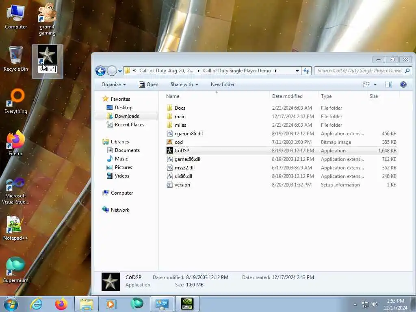
Task: Open the volume speaker tray icon
Action: [375, 304]
